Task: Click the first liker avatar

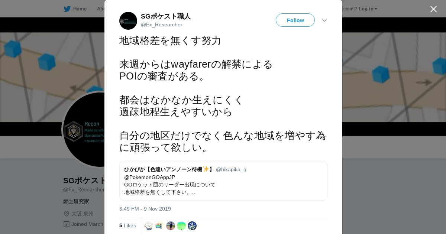Action: point(149,226)
